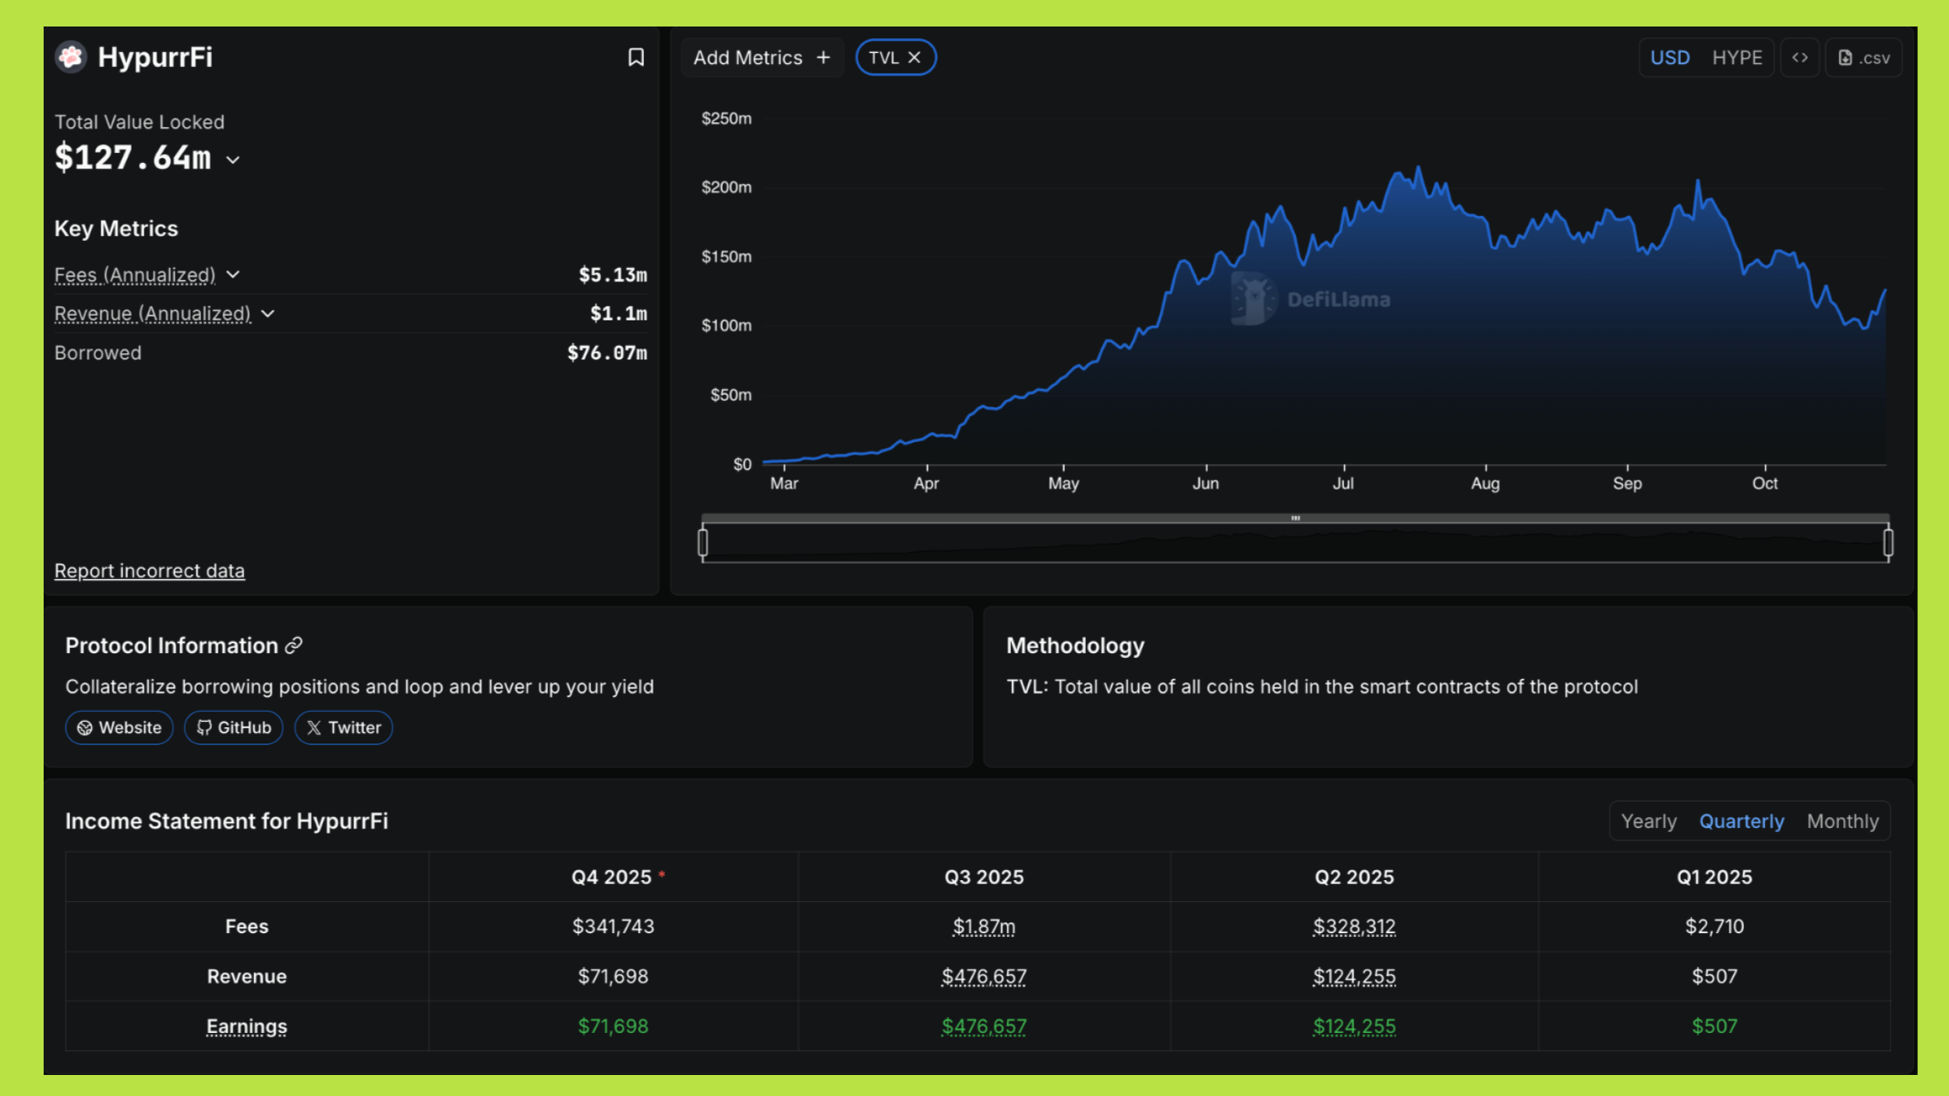Open the GitHub repository link
The image size is (1949, 1096).
(234, 727)
